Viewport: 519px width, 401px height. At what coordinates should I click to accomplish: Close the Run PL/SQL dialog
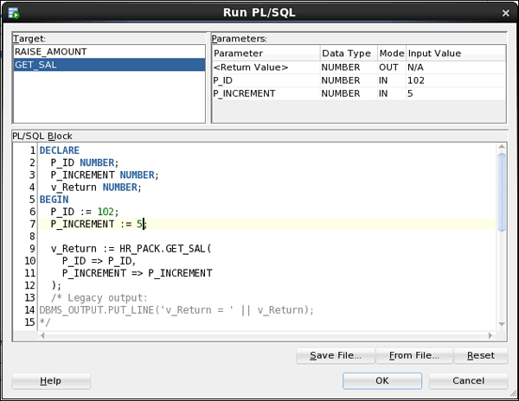[x=505, y=13]
